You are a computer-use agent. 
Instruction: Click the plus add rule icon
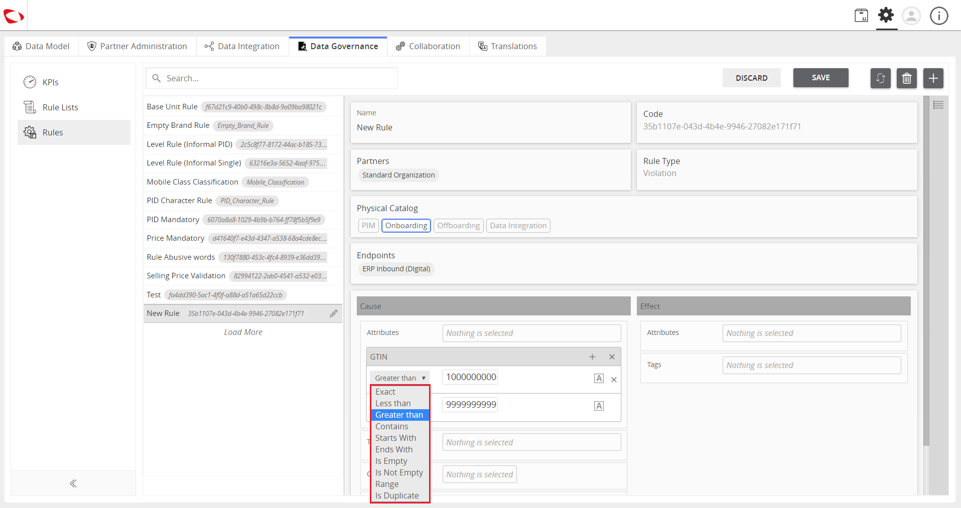(x=933, y=78)
